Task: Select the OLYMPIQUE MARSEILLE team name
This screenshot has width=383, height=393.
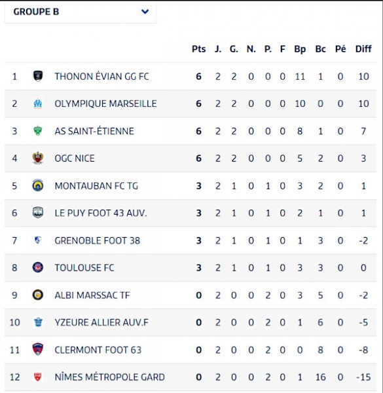Action: tap(105, 103)
